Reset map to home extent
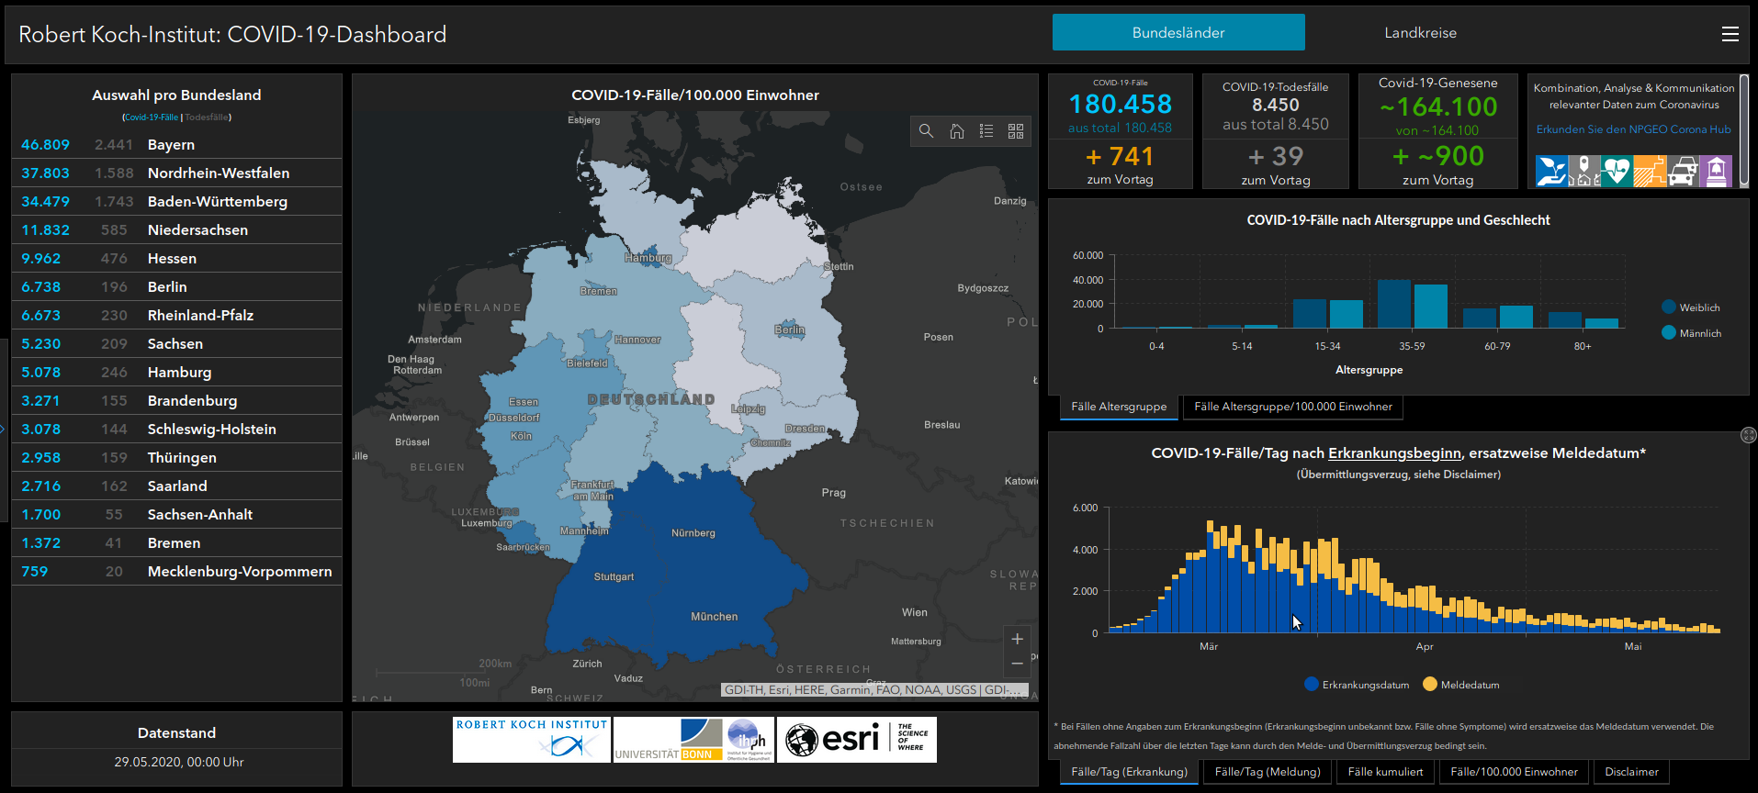The height and width of the screenshot is (793, 1758). tap(956, 131)
